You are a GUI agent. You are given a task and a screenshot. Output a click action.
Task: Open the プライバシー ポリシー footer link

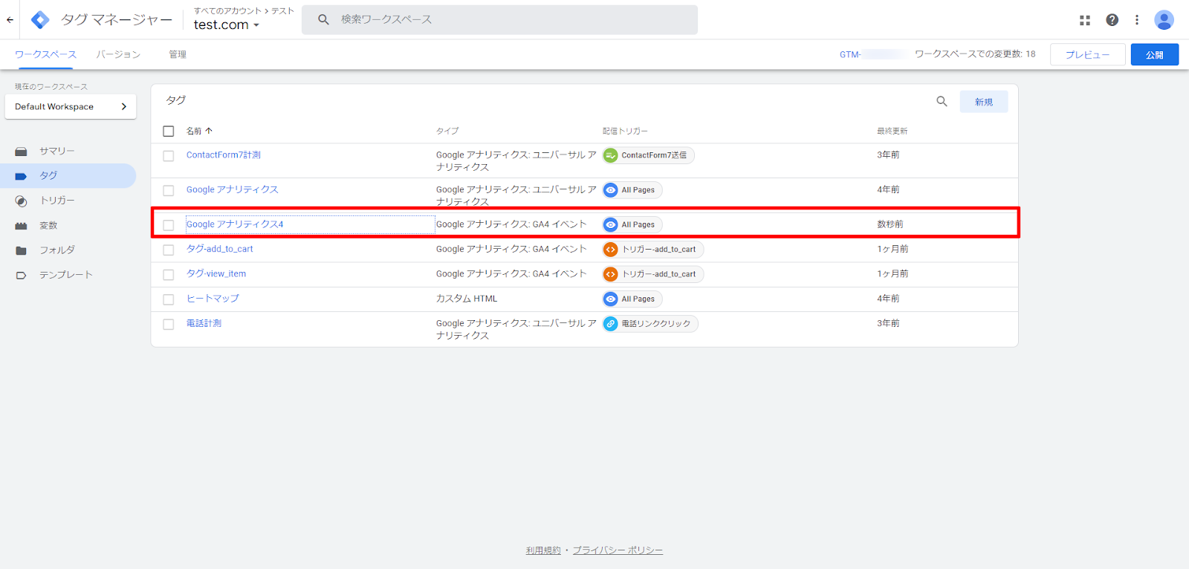click(x=618, y=550)
